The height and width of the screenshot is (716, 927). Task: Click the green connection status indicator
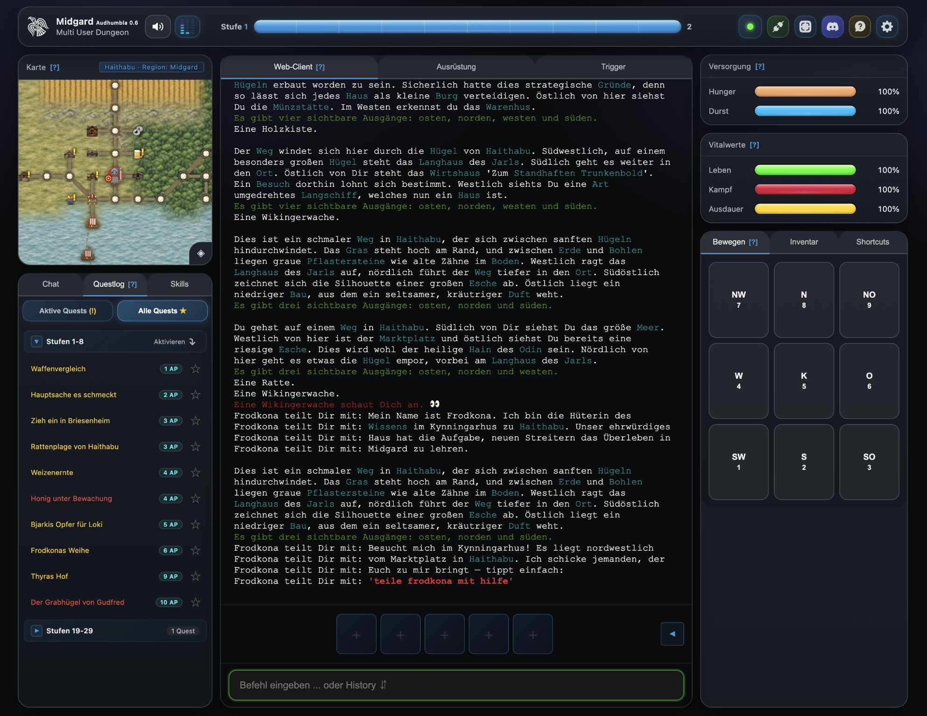pos(750,27)
